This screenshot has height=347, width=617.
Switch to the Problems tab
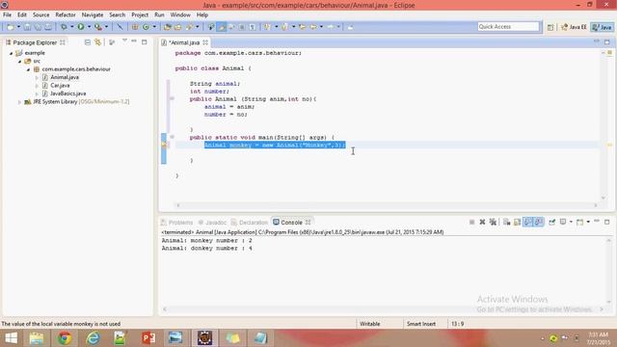(177, 223)
